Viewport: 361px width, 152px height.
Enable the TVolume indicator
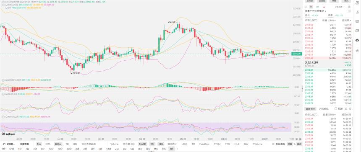tap(258, 144)
